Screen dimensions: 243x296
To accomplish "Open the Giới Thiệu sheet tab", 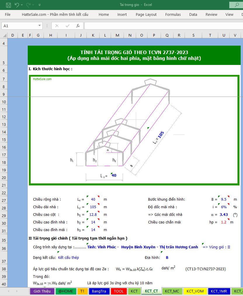I will point(42,291).
